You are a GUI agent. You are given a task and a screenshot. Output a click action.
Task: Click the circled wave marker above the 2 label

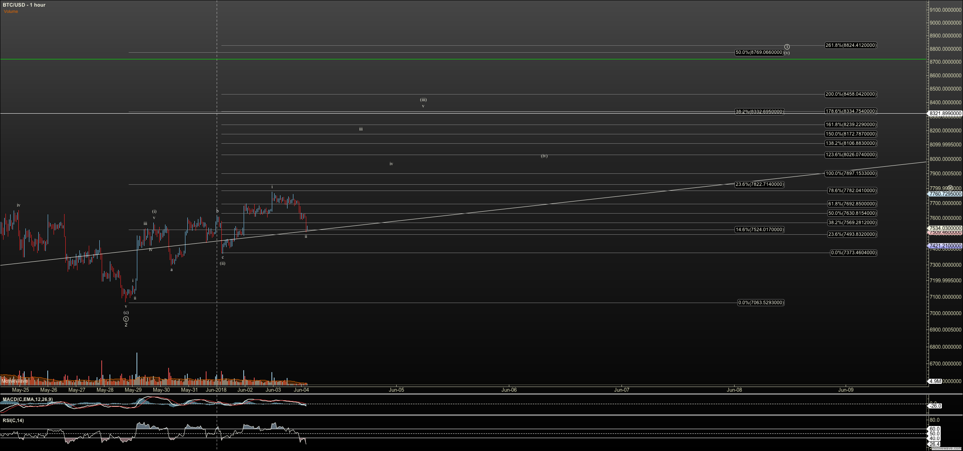click(126, 319)
